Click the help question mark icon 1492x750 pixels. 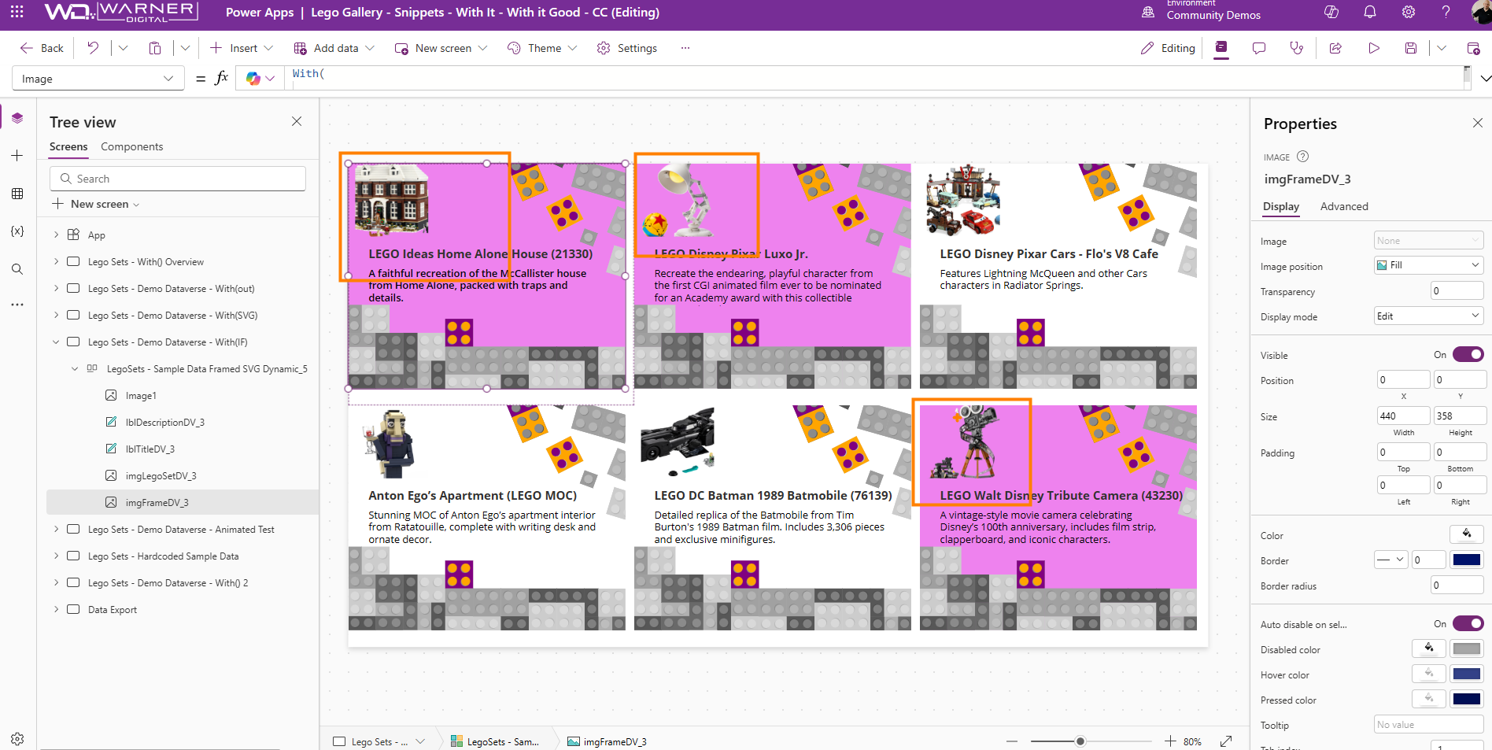(1446, 12)
